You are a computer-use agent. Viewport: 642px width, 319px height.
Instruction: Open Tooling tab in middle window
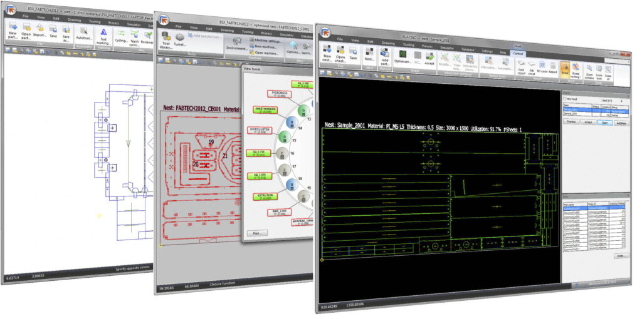[x=247, y=32]
